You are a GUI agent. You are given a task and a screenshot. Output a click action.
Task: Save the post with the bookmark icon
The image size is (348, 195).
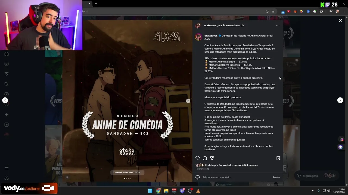[278, 158]
